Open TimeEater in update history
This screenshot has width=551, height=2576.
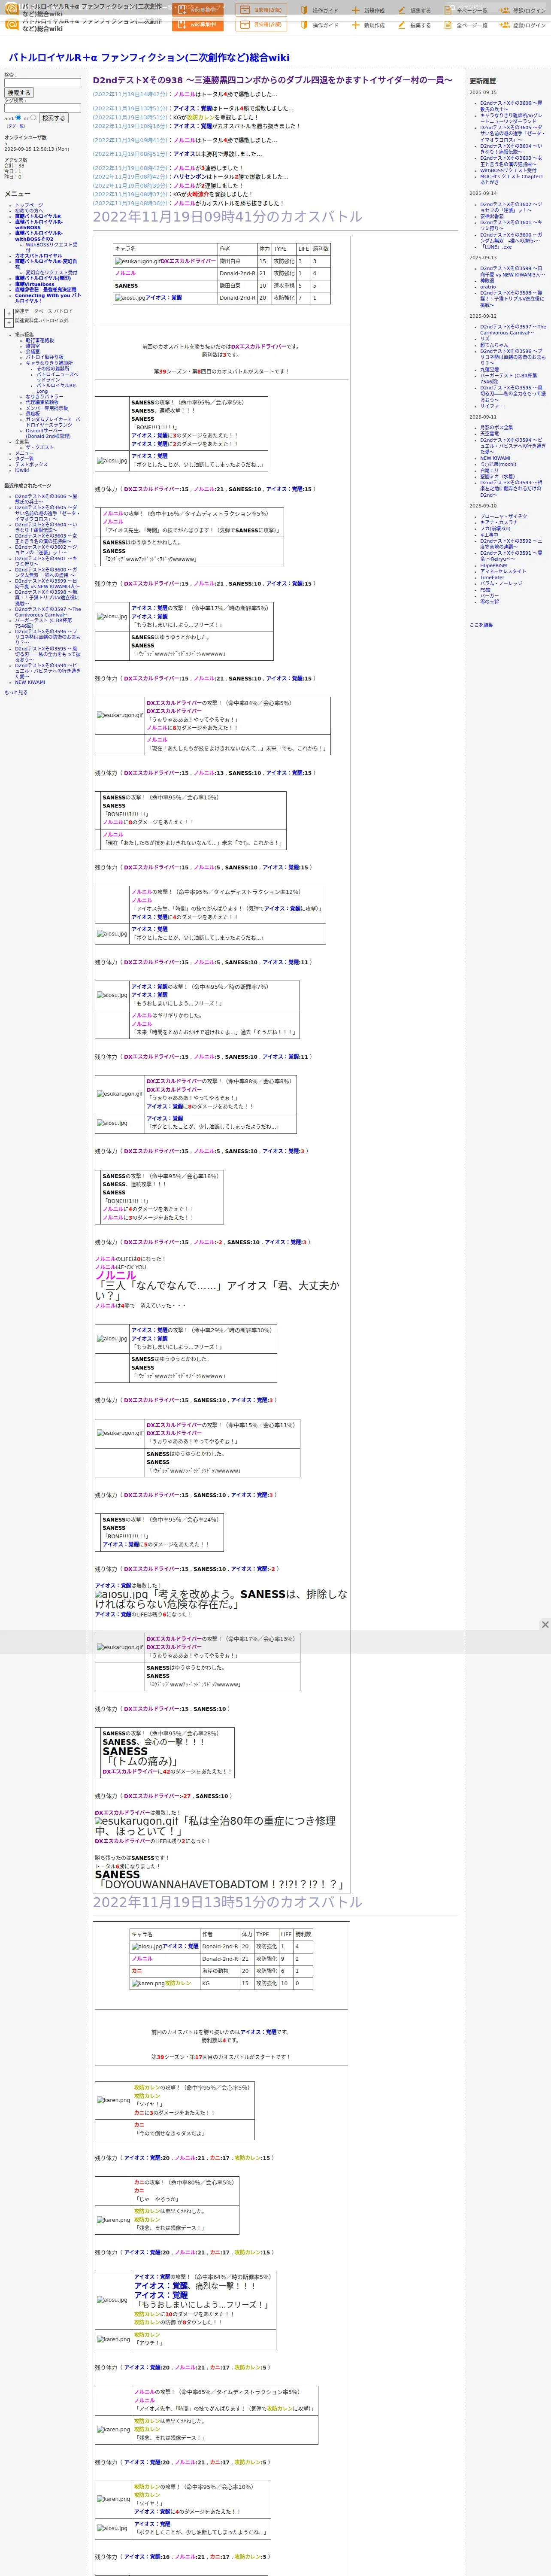point(492,577)
